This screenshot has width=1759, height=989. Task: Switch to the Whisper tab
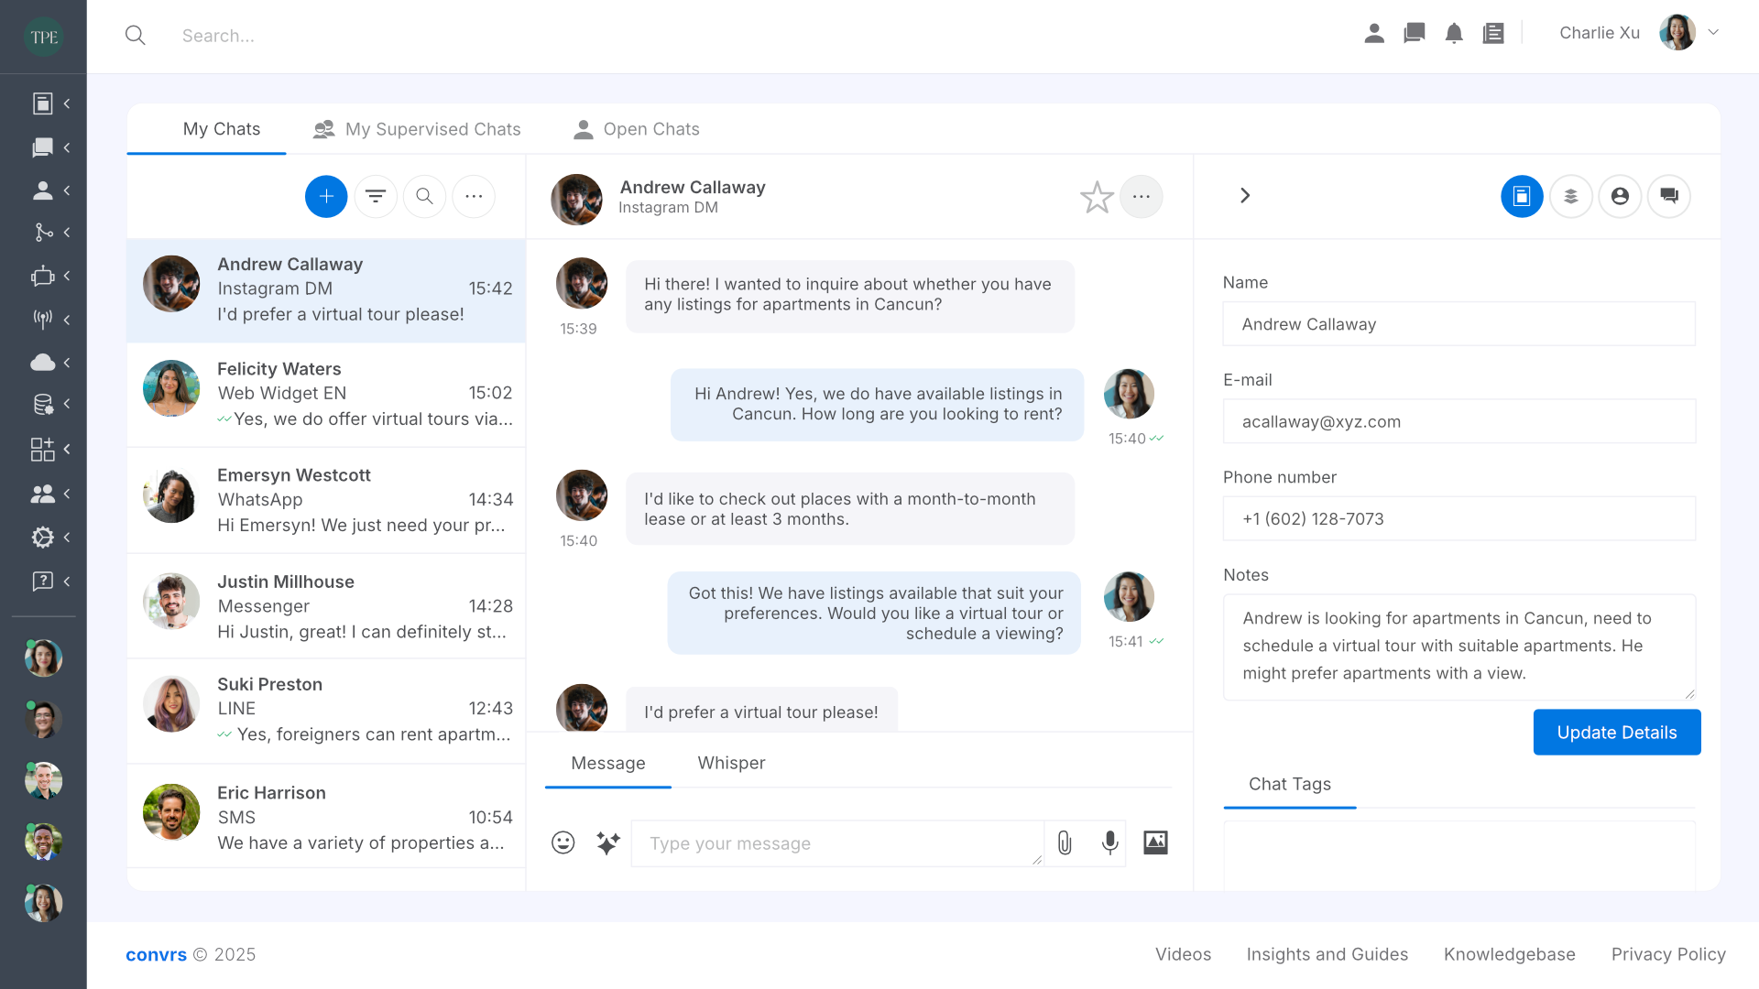coord(731,763)
